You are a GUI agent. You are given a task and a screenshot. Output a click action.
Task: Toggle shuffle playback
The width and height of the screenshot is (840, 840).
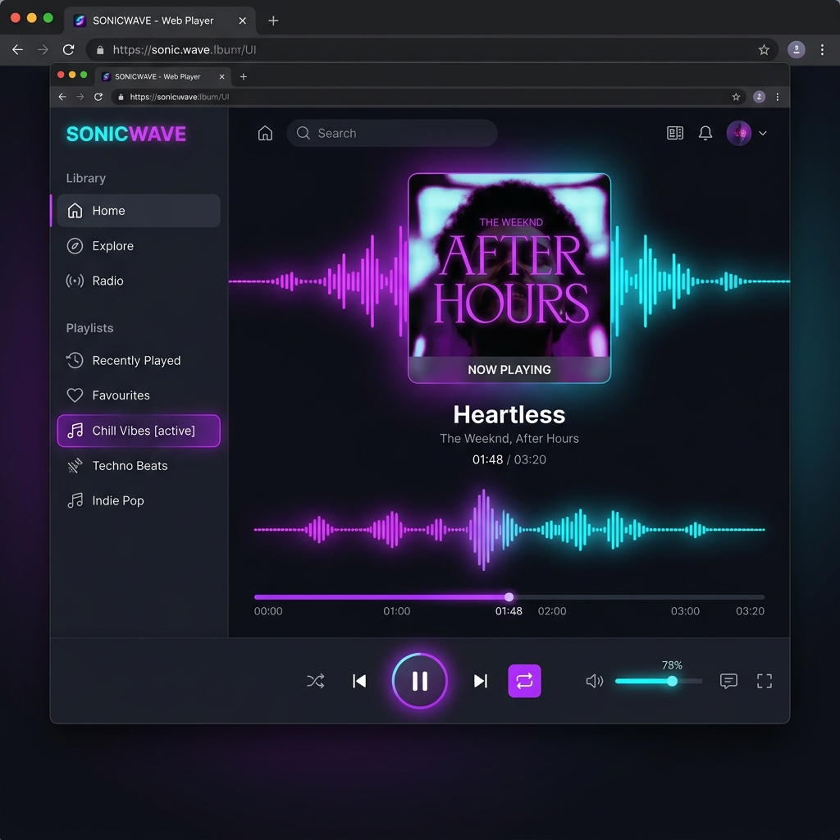pyautogui.click(x=316, y=681)
